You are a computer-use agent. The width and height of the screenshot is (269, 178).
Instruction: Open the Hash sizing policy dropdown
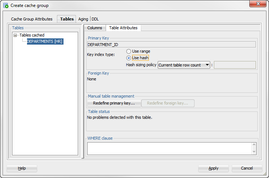[x=184, y=65]
